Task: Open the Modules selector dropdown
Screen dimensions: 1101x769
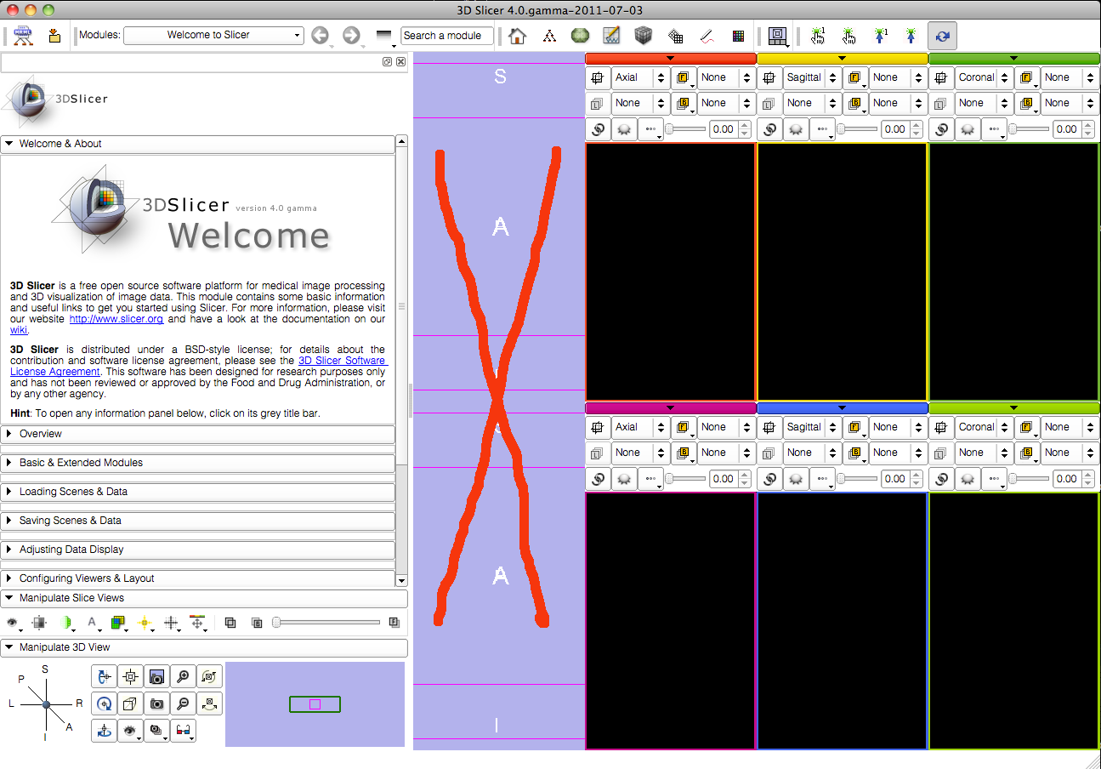Action: (x=213, y=36)
